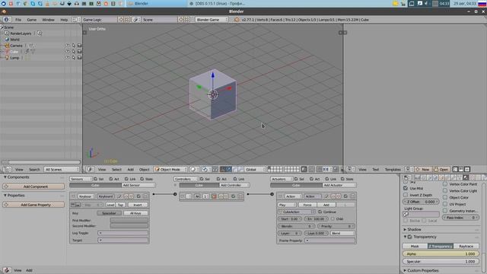Open the All Scenes outliner filter dropdown
The width and height of the screenshot is (487, 274).
tap(62, 169)
